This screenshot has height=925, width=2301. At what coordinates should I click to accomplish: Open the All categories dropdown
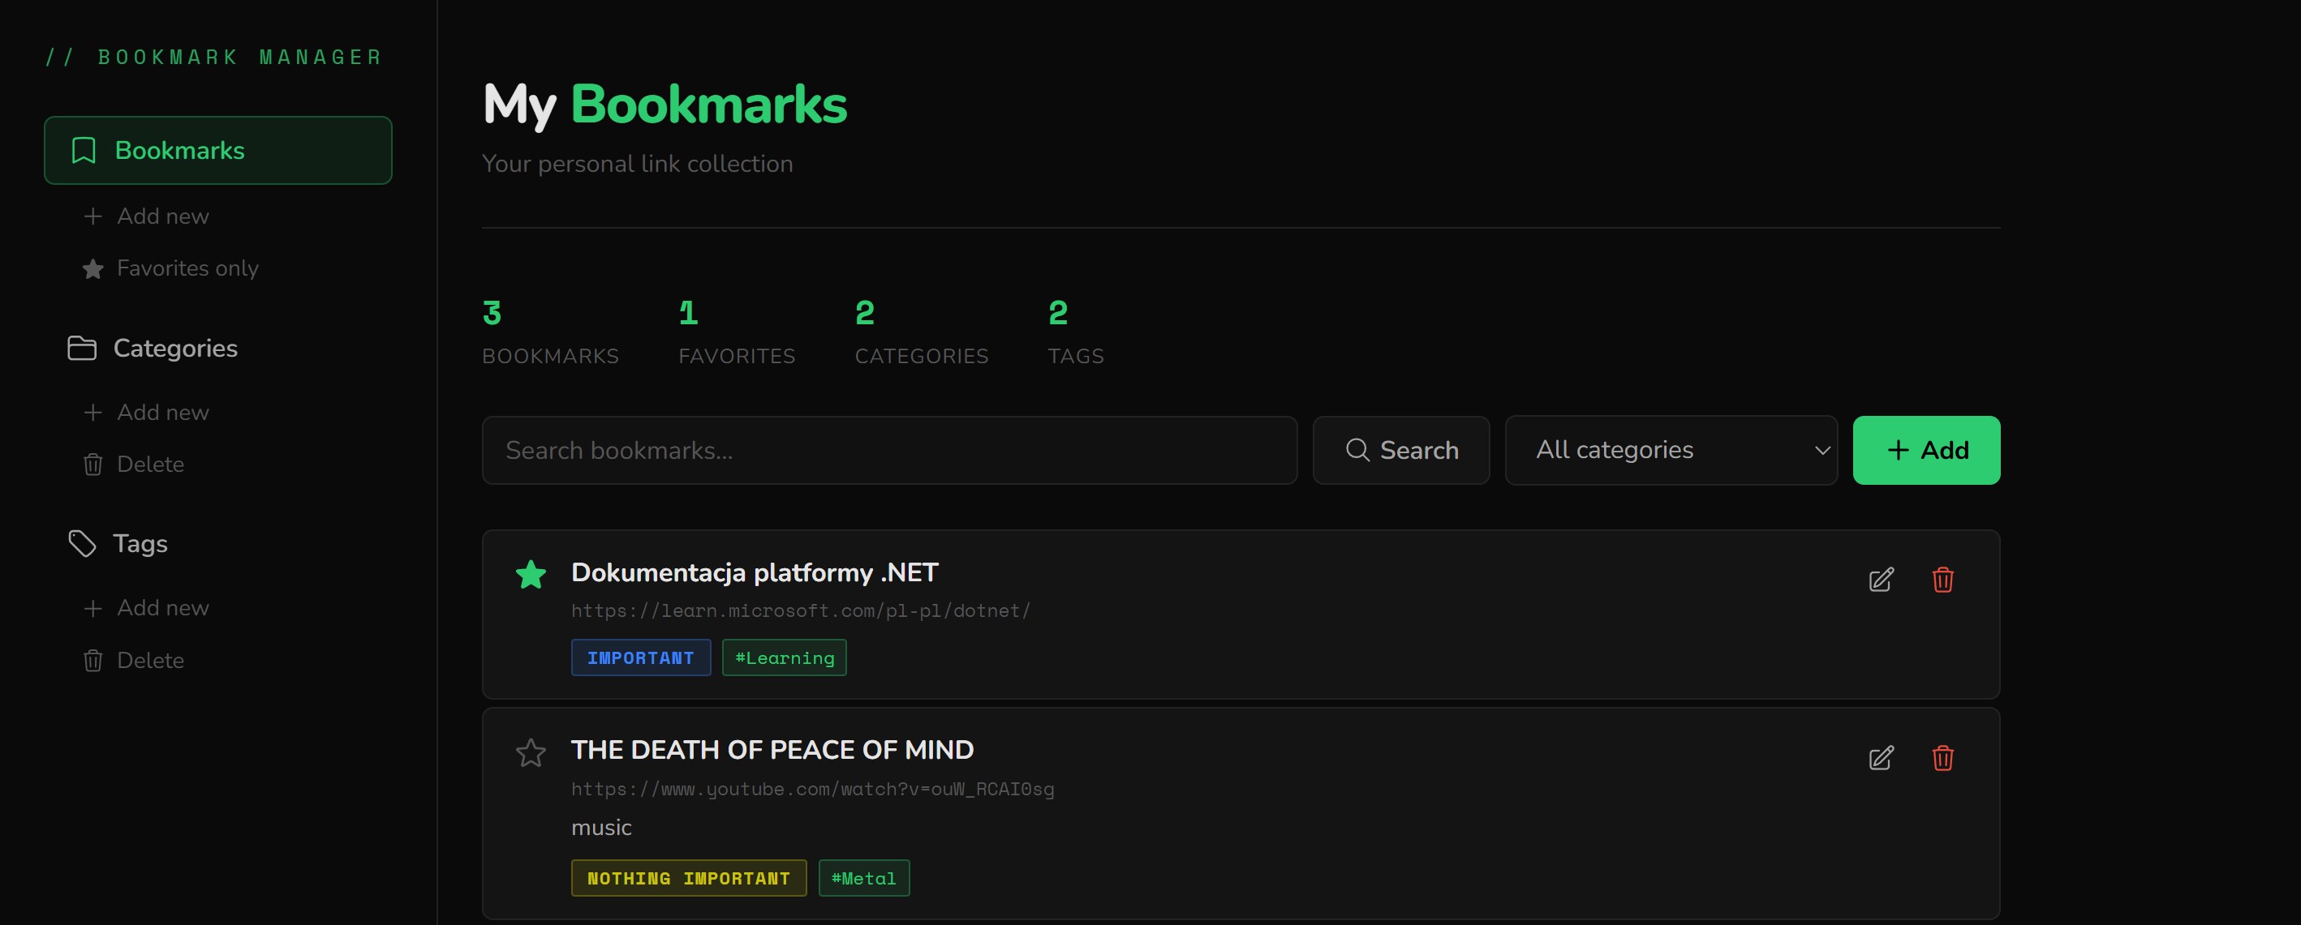1671,450
